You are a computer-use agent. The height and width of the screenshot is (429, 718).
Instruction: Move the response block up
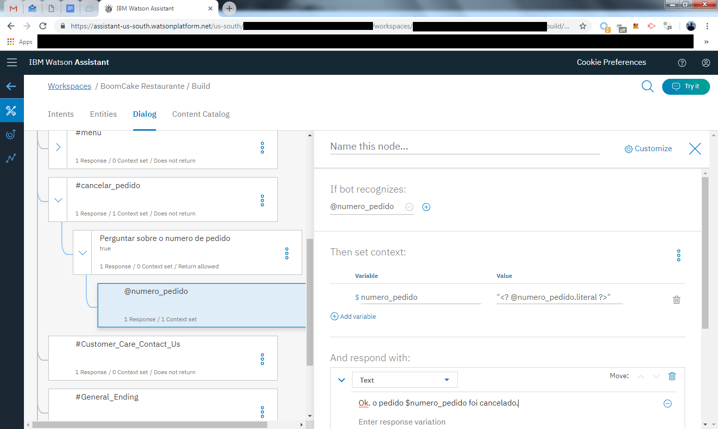click(641, 377)
